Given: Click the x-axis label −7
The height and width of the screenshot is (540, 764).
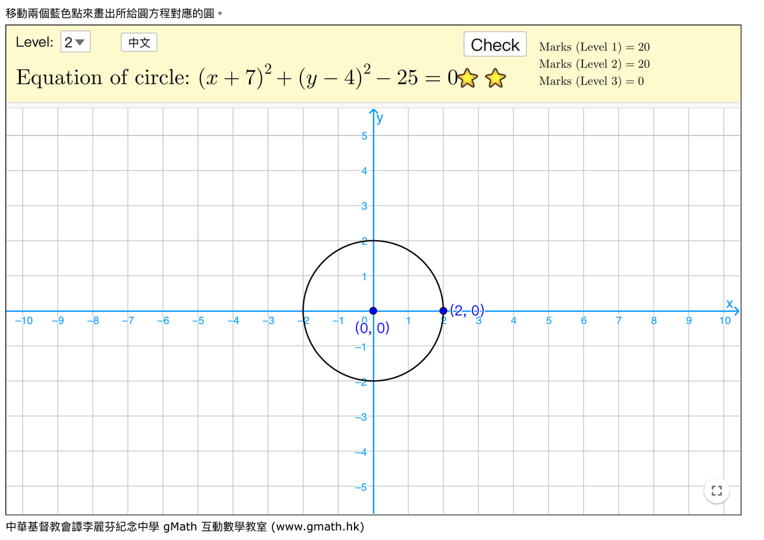Looking at the screenshot, I should 128,320.
